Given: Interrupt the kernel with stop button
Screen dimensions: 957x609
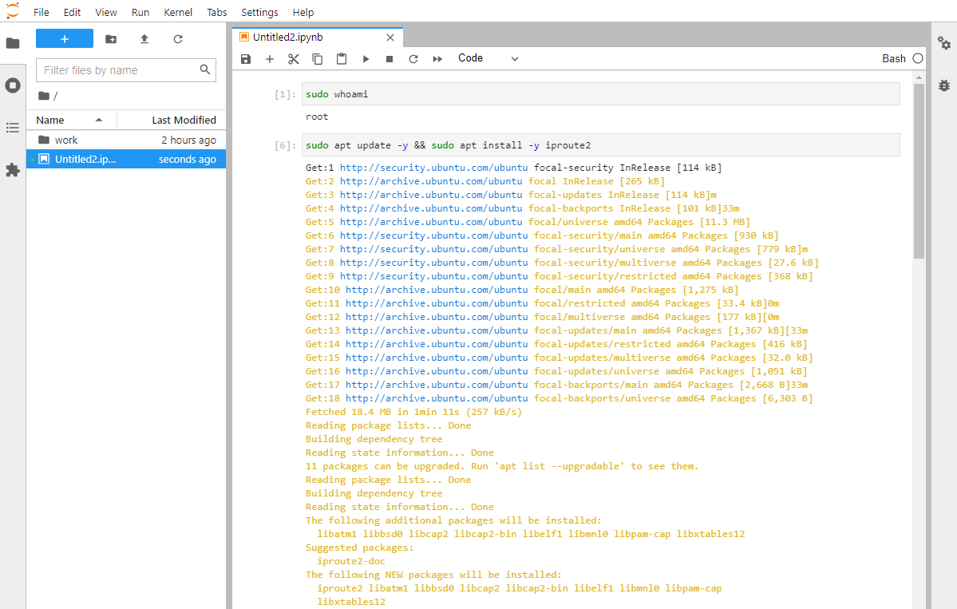Looking at the screenshot, I should pos(390,58).
